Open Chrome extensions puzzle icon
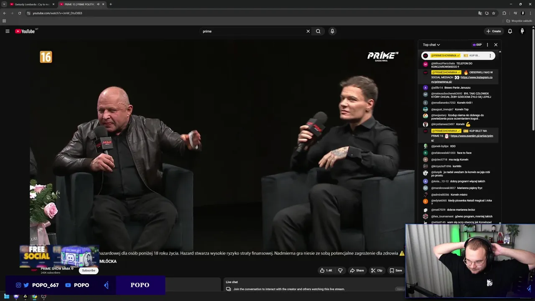The width and height of the screenshot is (535, 301). [504, 13]
